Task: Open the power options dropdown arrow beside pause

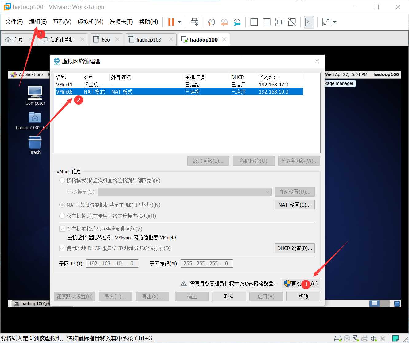Action: (180, 22)
